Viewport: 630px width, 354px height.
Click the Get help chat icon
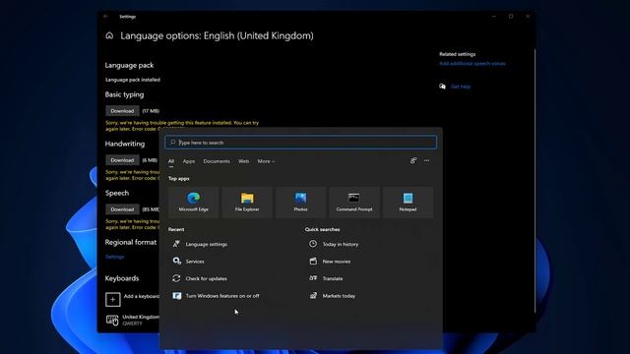442,87
